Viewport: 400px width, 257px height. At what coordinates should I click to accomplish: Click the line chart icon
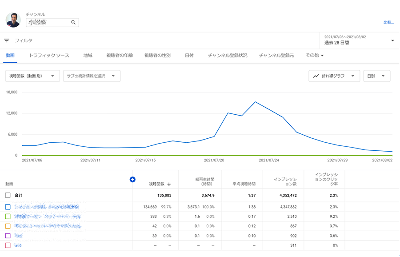coord(316,76)
